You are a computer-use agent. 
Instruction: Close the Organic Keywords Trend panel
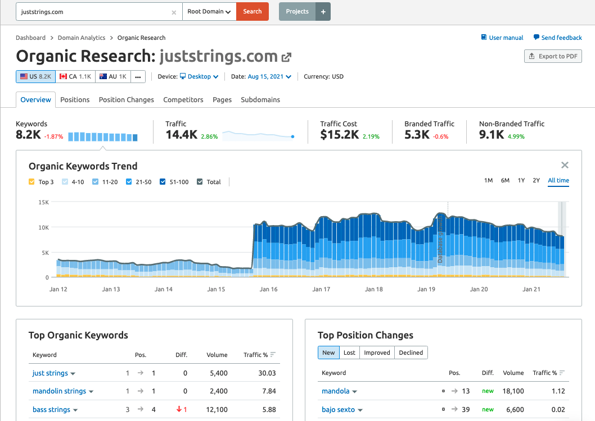tap(565, 165)
